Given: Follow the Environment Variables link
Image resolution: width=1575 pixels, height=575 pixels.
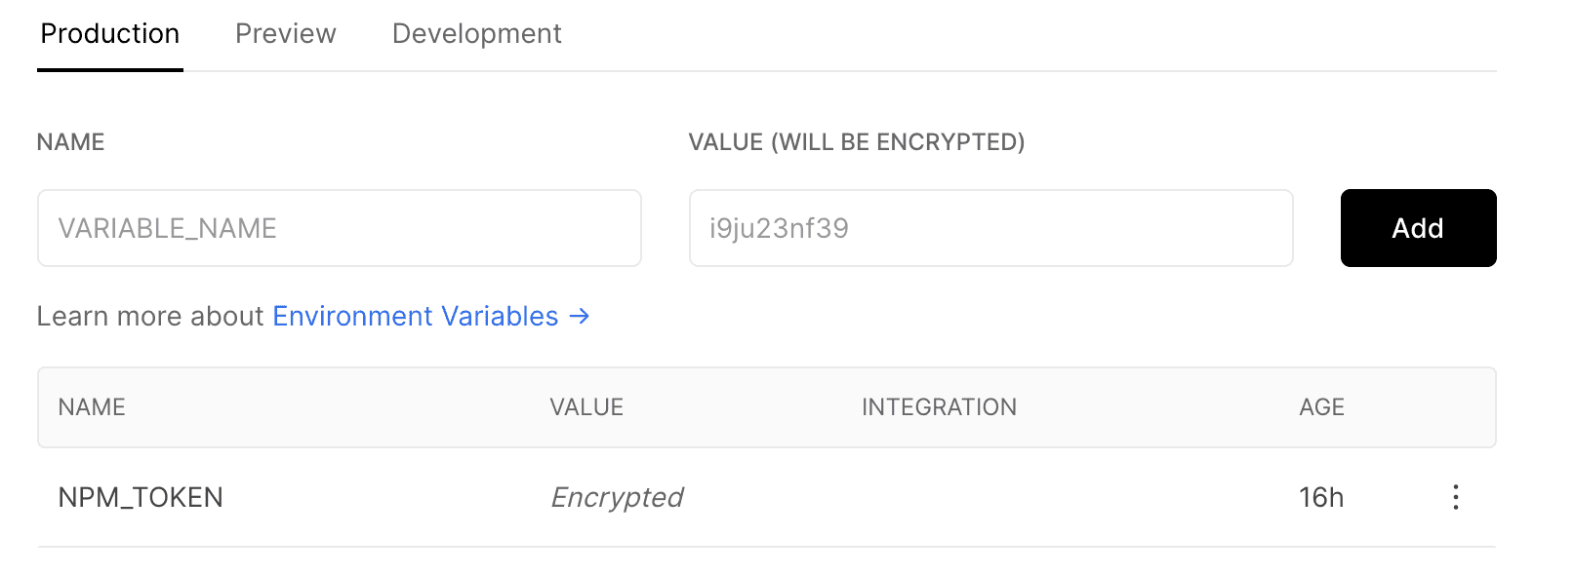Looking at the screenshot, I should click(415, 316).
